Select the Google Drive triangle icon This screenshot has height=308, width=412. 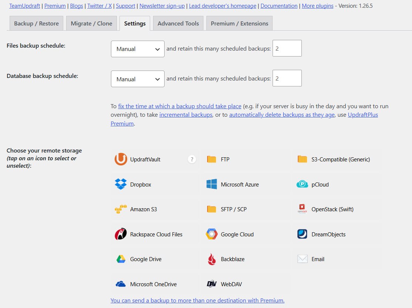pos(121,259)
